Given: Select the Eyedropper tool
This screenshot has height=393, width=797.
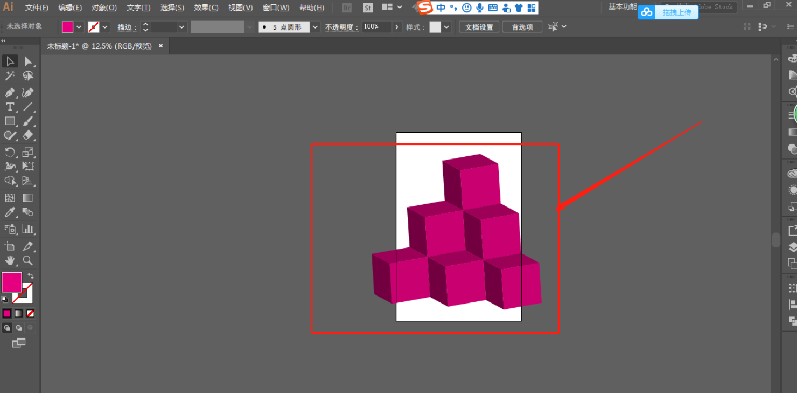Looking at the screenshot, I should (10, 212).
